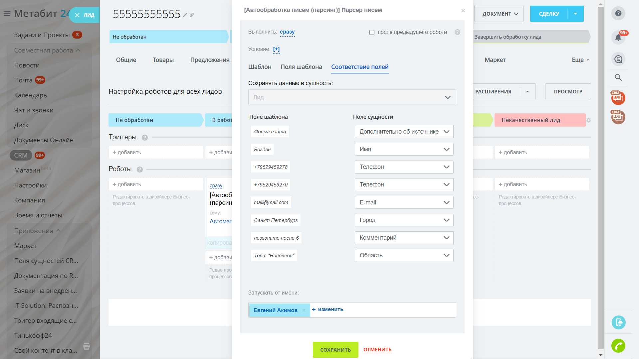This screenshot has width=639, height=359.
Task: Click the green phone call button
Action: tap(618, 346)
